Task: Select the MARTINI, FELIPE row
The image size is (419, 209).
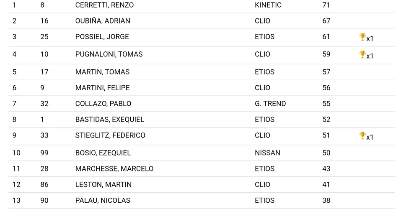Action: pos(102,88)
